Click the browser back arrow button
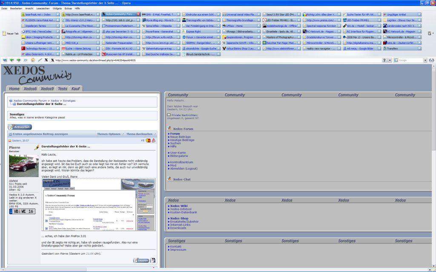This screenshot has width=436, height=272. (11, 60)
